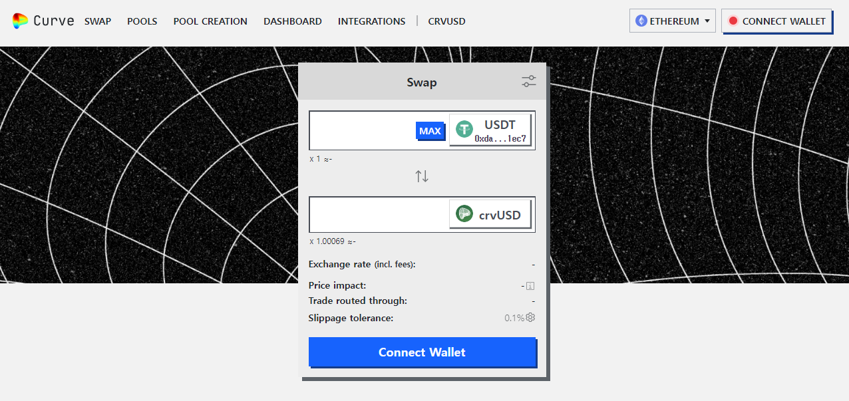This screenshot has height=401, width=849.
Task: Click the blue Connect Wallet button
Action: 422,352
